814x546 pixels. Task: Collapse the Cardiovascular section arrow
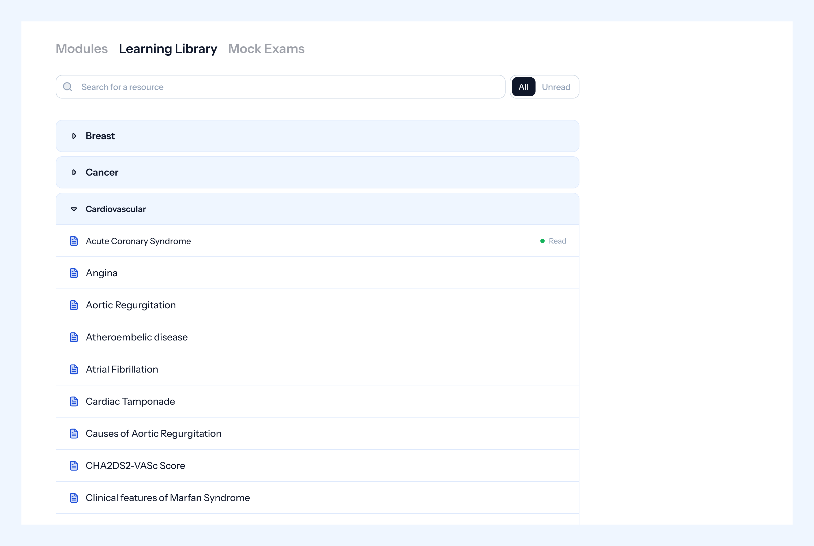(x=74, y=209)
